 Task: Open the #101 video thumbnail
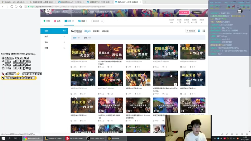click(x=165, y=105)
